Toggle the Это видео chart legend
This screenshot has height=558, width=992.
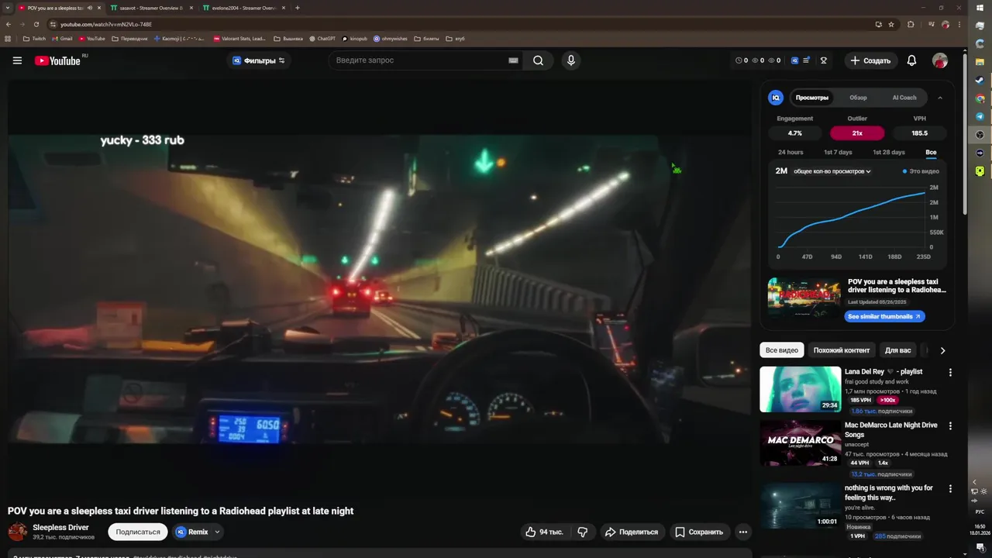pyautogui.click(x=921, y=171)
